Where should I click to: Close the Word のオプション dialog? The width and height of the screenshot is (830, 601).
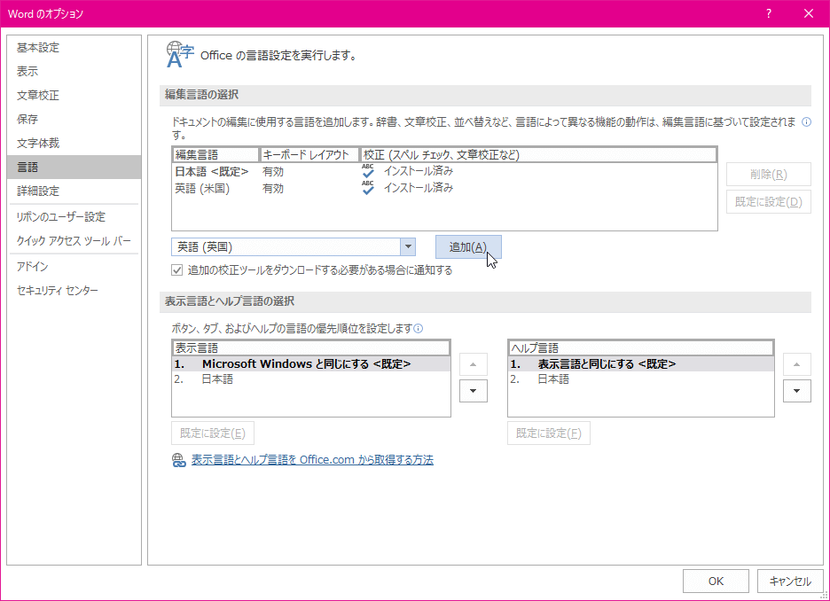pyautogui.click(x=809, y=14)
